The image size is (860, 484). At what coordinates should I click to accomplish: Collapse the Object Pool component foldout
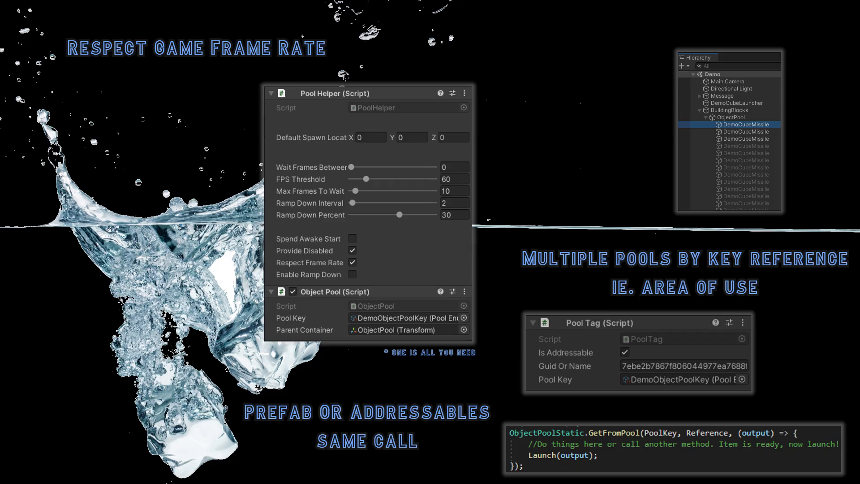pos(271,292)
